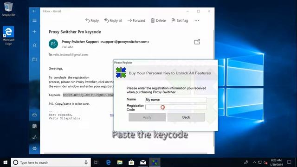Open accounts icon in Mail sidebar
This screenshot has width=297, height=167.
coord(34,45)
